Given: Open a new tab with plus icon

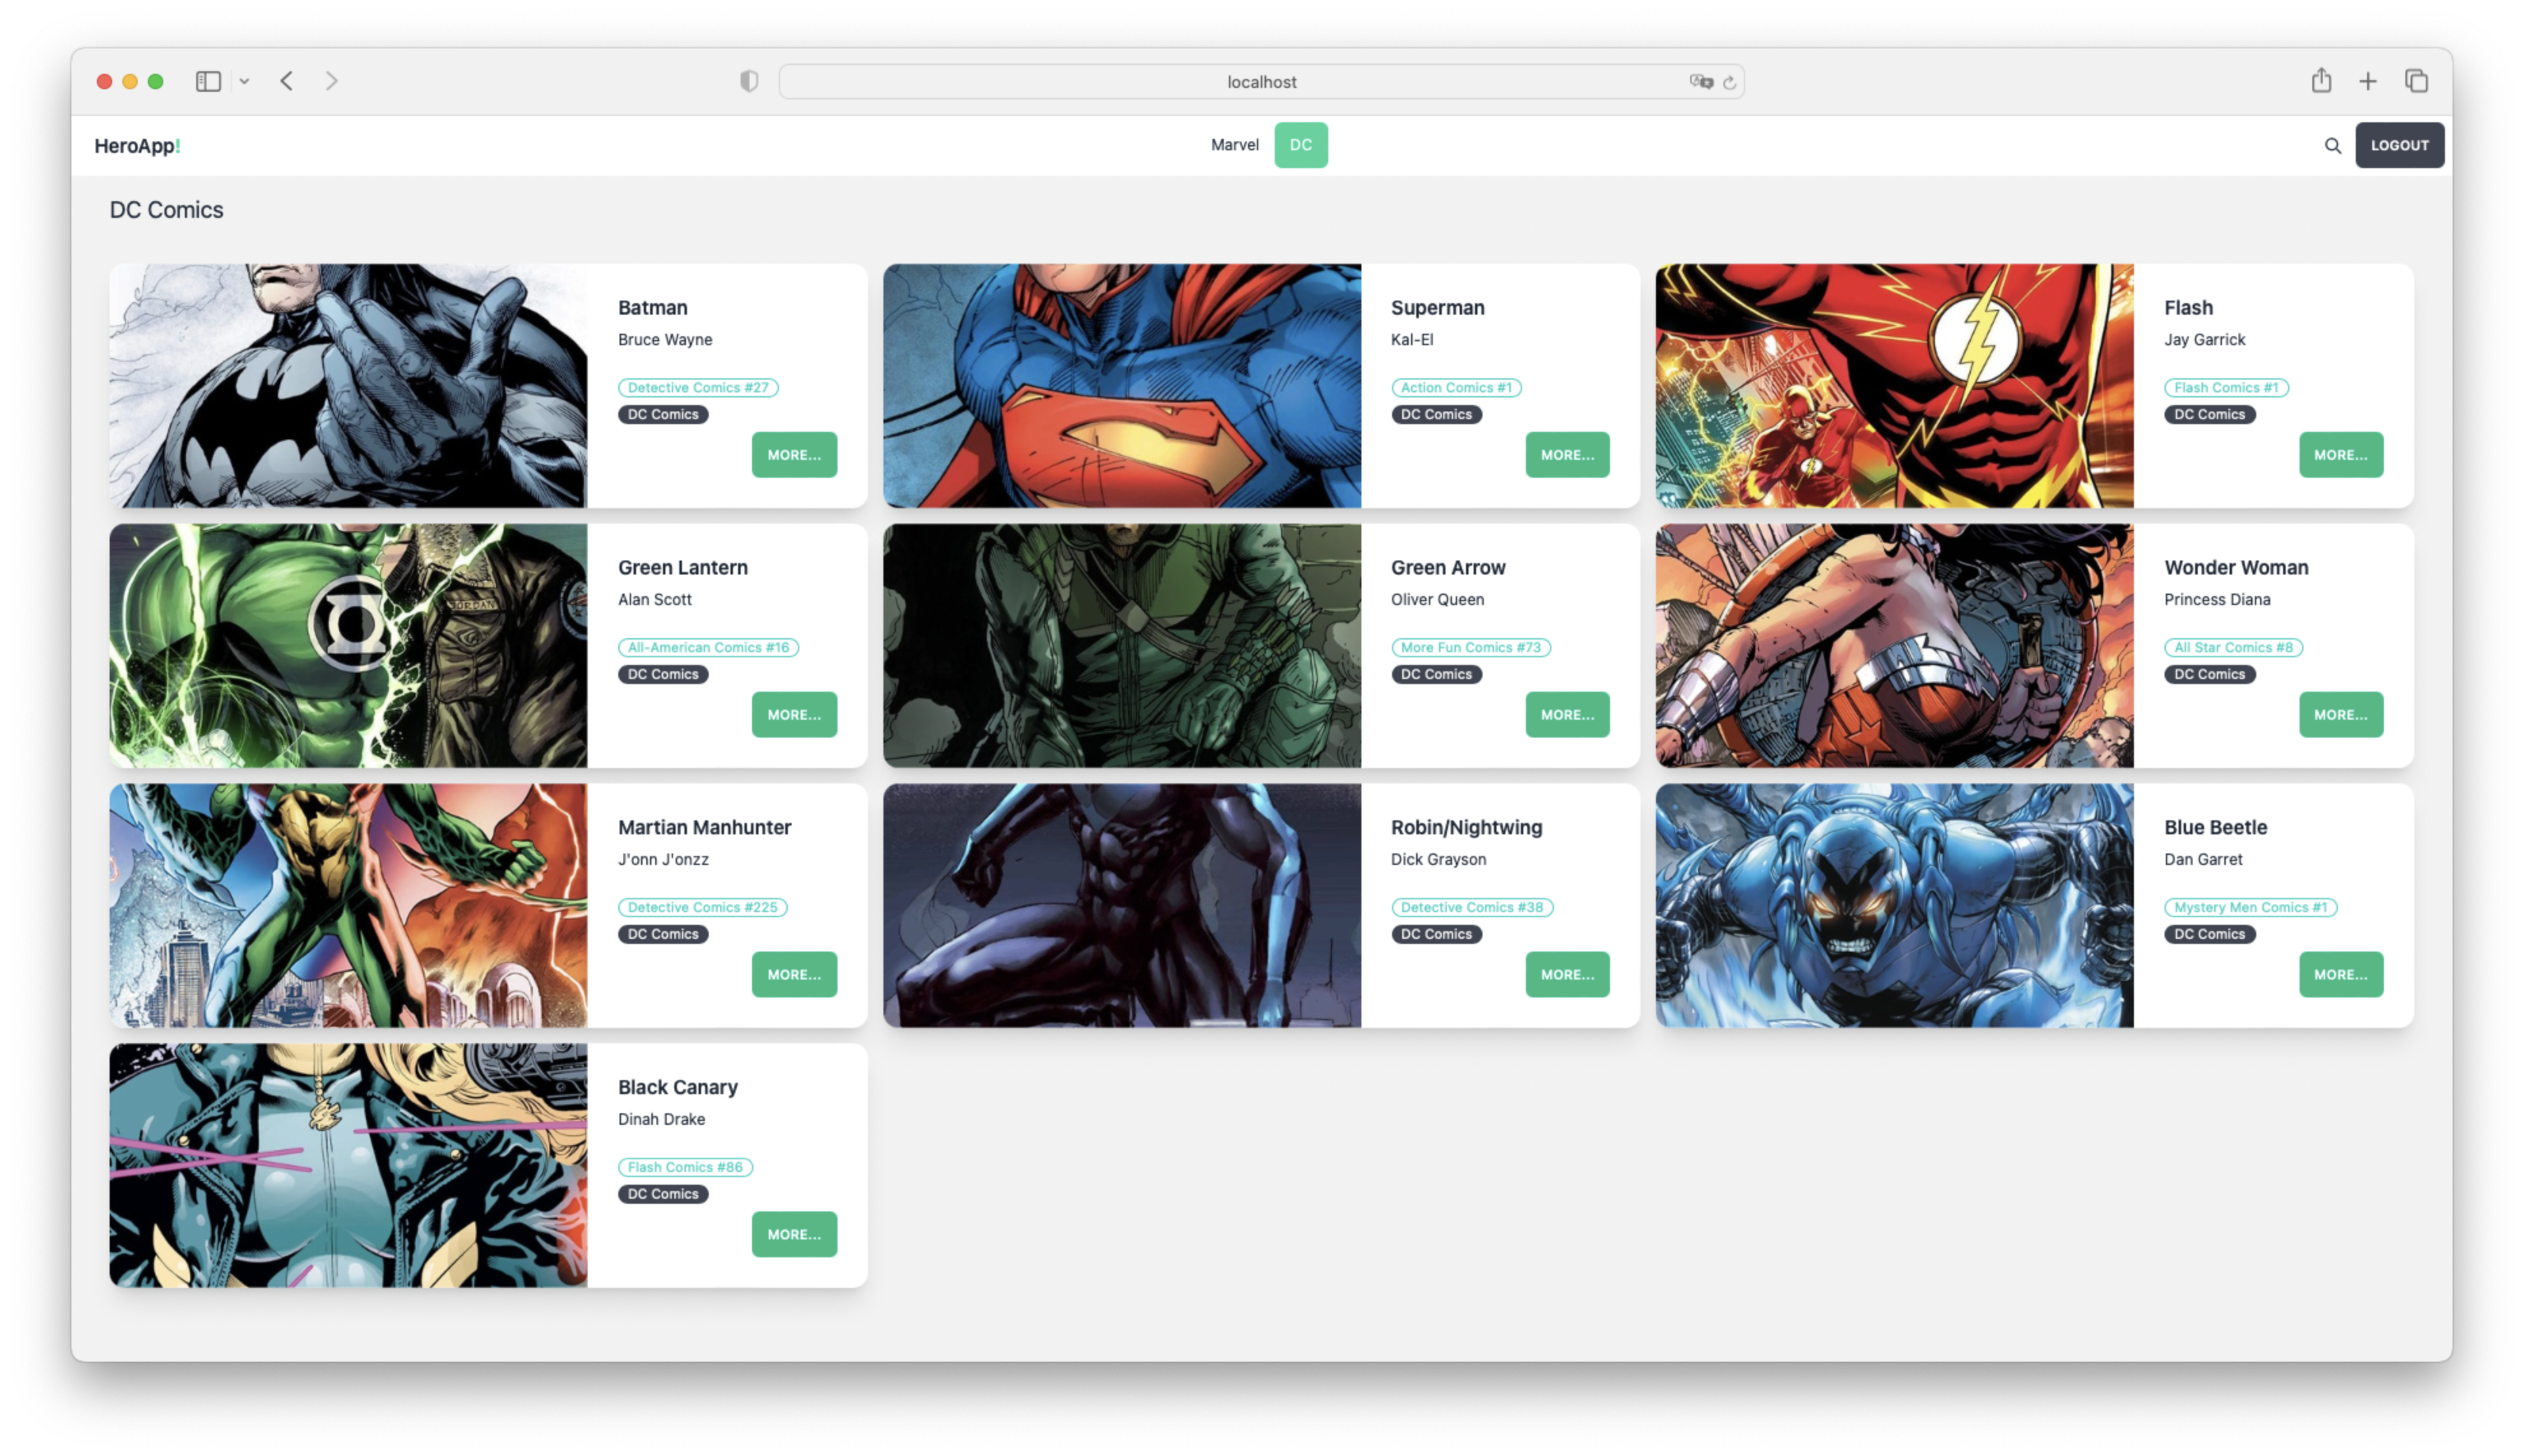Looking at the screenshot, I should (2367, 81).
